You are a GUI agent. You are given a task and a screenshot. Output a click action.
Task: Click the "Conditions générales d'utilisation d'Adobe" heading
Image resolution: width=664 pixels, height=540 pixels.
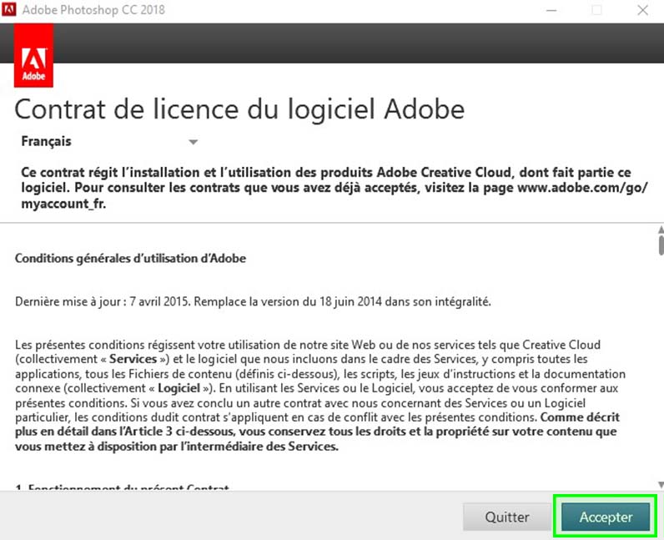tap(130, 259)
